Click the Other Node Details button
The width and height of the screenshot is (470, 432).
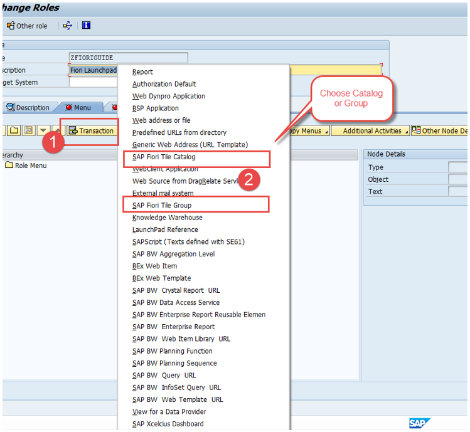click(x=439, y=130)
